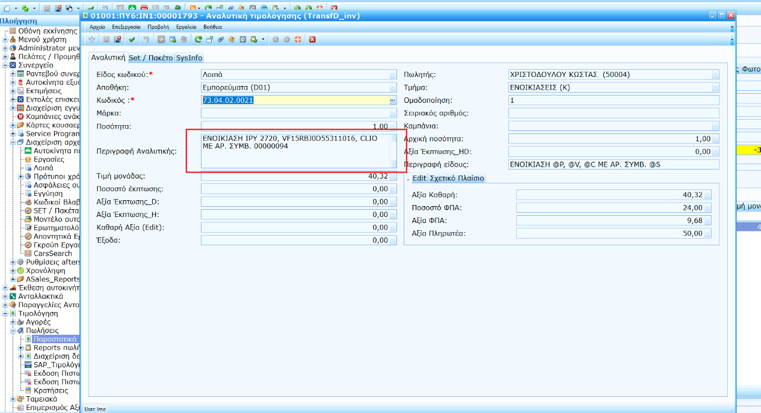Click the green checkmark confirm icon in toolbar
761x413 pixels.
[x=131, y=40]
